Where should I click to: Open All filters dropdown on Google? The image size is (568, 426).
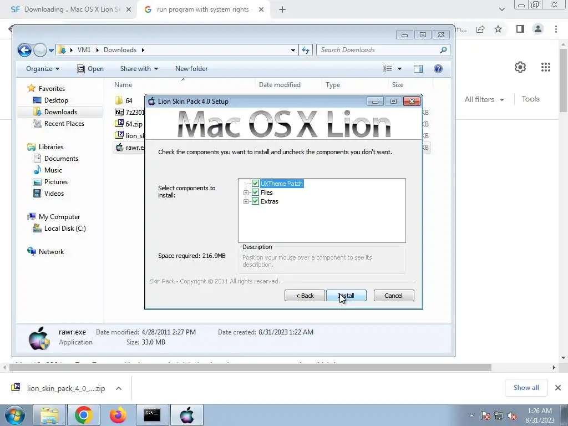coord(484,99)
